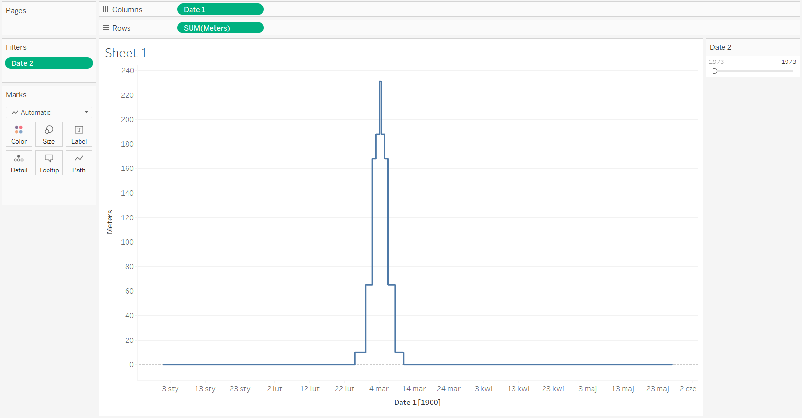
Task: Expand the Automatic mark type dropdown
Action: [44, 112]
